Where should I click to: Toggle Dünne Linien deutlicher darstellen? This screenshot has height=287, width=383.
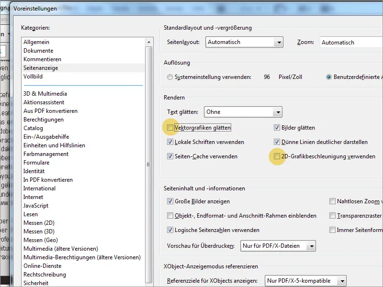[x=277, y=142]
